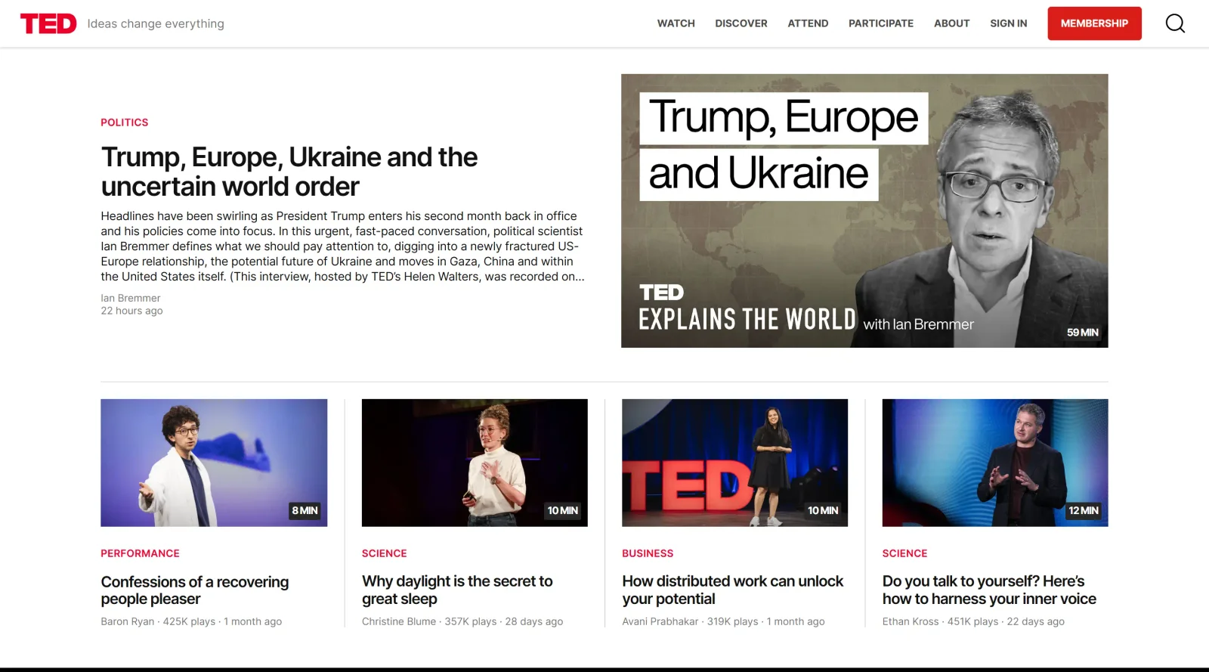Play the Ian Bremmer featured video thumbnail

[x=864, y=211]
